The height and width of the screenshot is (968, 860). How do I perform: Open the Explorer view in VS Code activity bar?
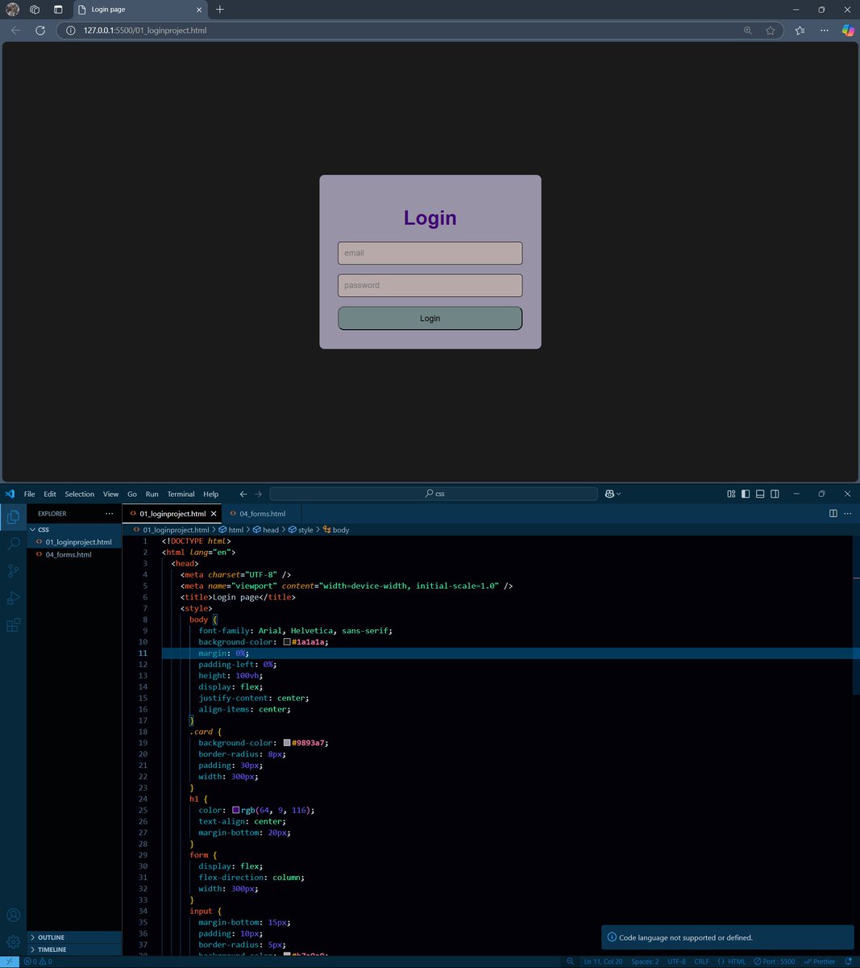click(13, 517)
